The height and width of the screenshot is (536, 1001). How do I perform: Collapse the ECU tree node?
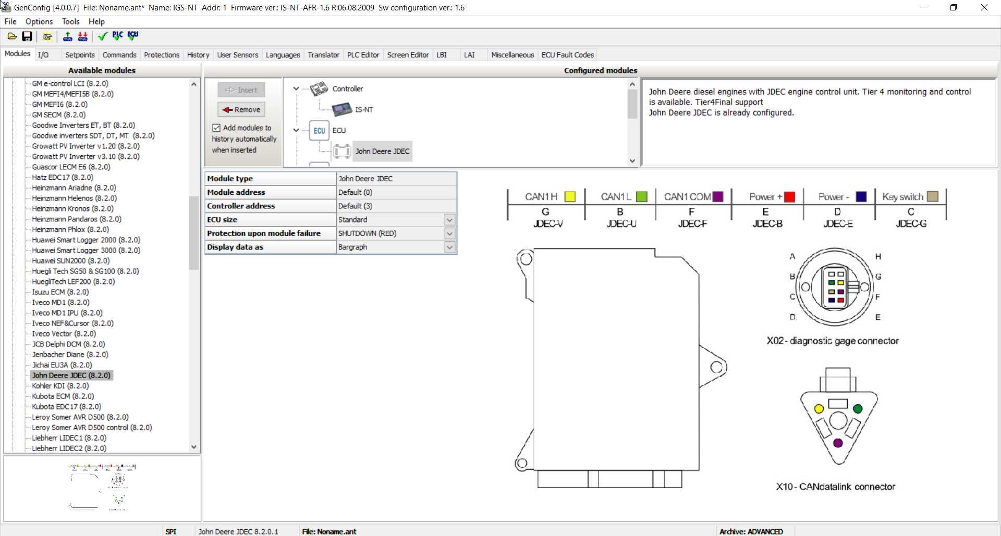coord(296,130)
